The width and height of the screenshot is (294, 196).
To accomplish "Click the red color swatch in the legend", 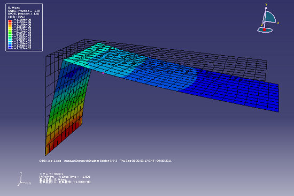I will coord(10,21).
